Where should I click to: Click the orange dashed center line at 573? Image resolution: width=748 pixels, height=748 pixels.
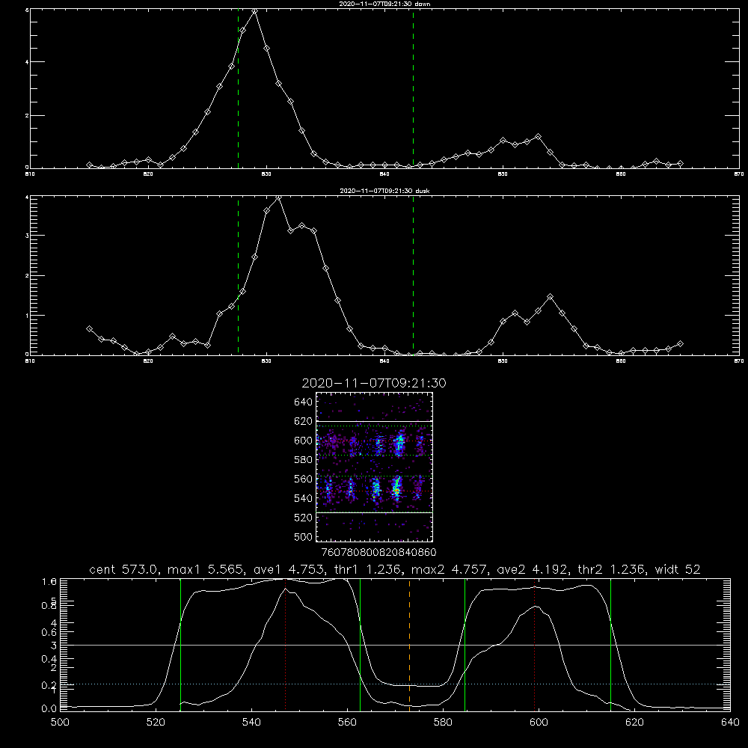[x=409, y=644]
